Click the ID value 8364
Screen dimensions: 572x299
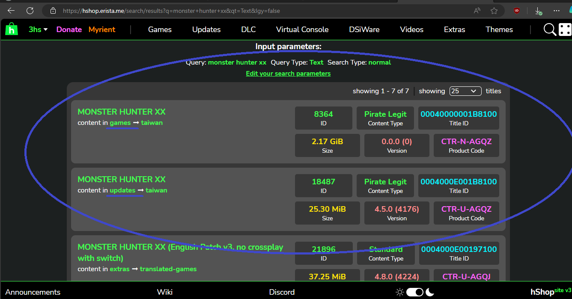(323, 114)
